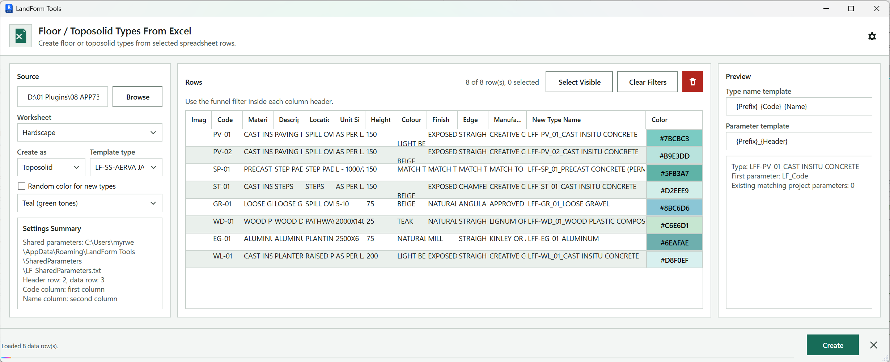Edit the Type name template field
Screen dimensions: 890x362
pos(799,106)
